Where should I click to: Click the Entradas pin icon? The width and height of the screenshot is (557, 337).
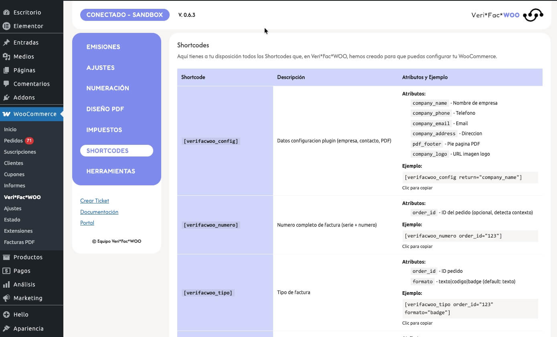coord(6,43)
